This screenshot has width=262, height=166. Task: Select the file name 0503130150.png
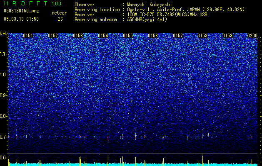(x=21, y=11)
